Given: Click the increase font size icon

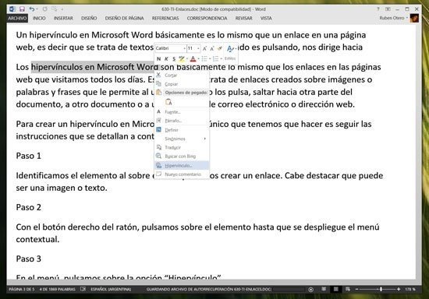Looking at the screenshot, I should 204,48.
